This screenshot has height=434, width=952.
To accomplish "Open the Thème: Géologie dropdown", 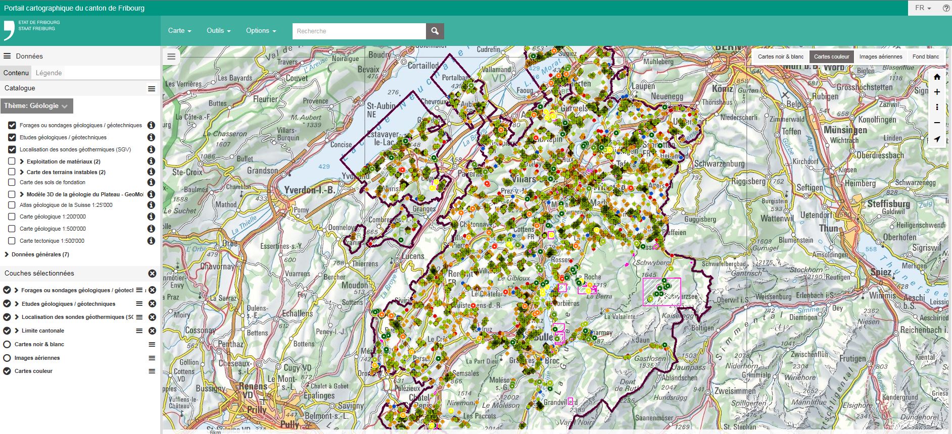I will [x=36, y=106].
